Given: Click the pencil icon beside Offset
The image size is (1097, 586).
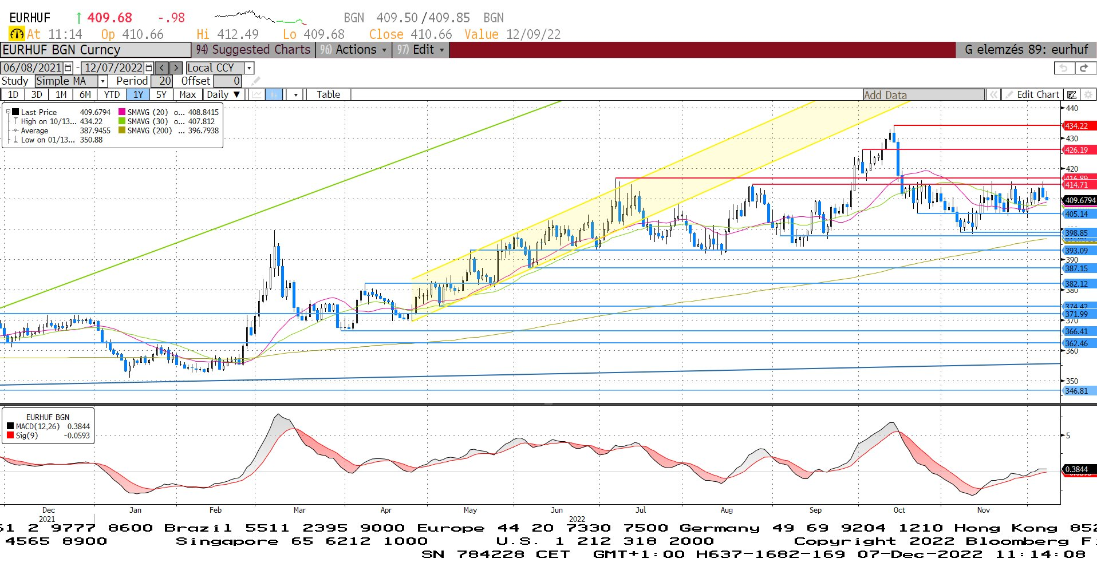Looking at the screenshot, I should pyautogui.click(x=256, y=81).
